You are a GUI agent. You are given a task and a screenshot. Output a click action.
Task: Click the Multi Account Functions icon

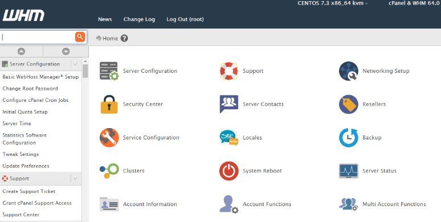[x=349, y=204]
